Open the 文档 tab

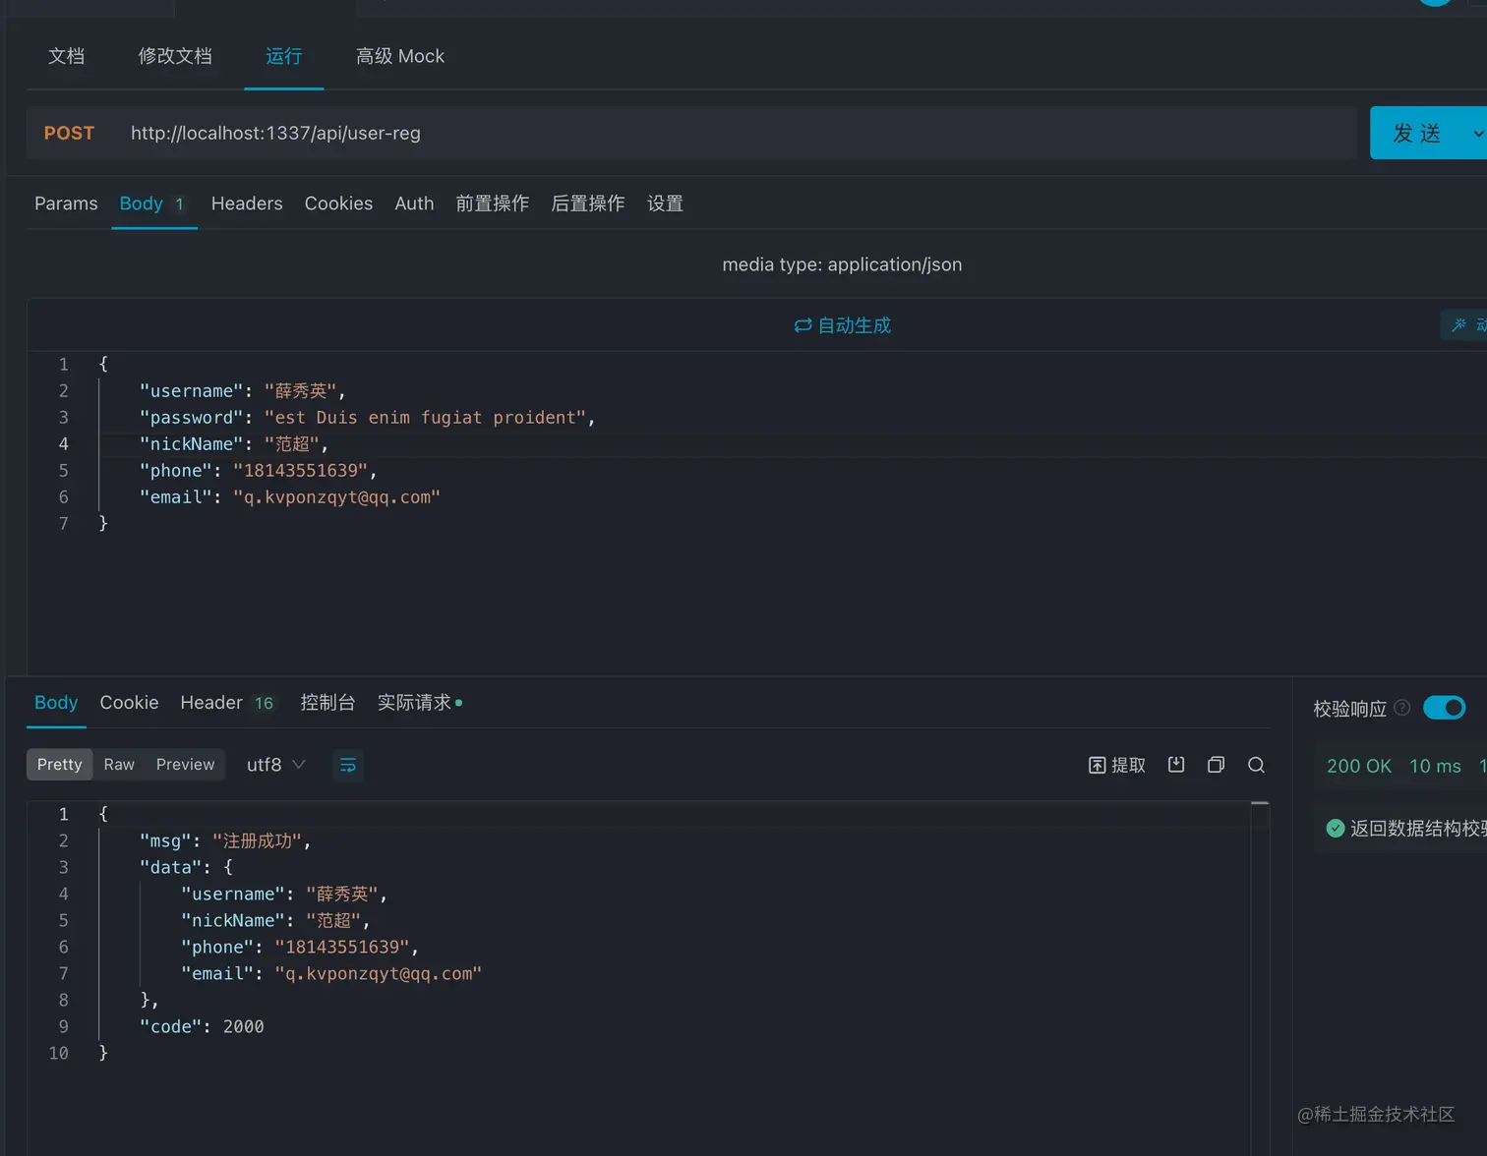[x=66, y=56]
